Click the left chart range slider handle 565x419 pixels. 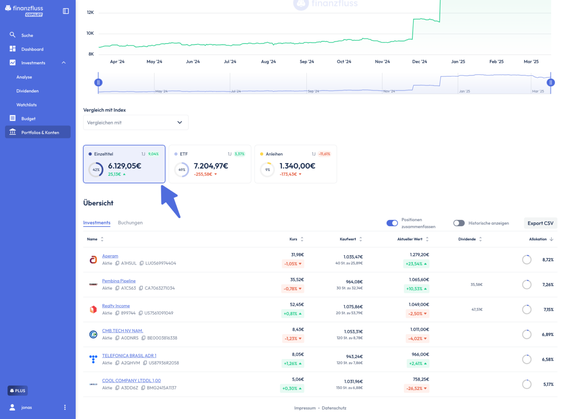98,82
